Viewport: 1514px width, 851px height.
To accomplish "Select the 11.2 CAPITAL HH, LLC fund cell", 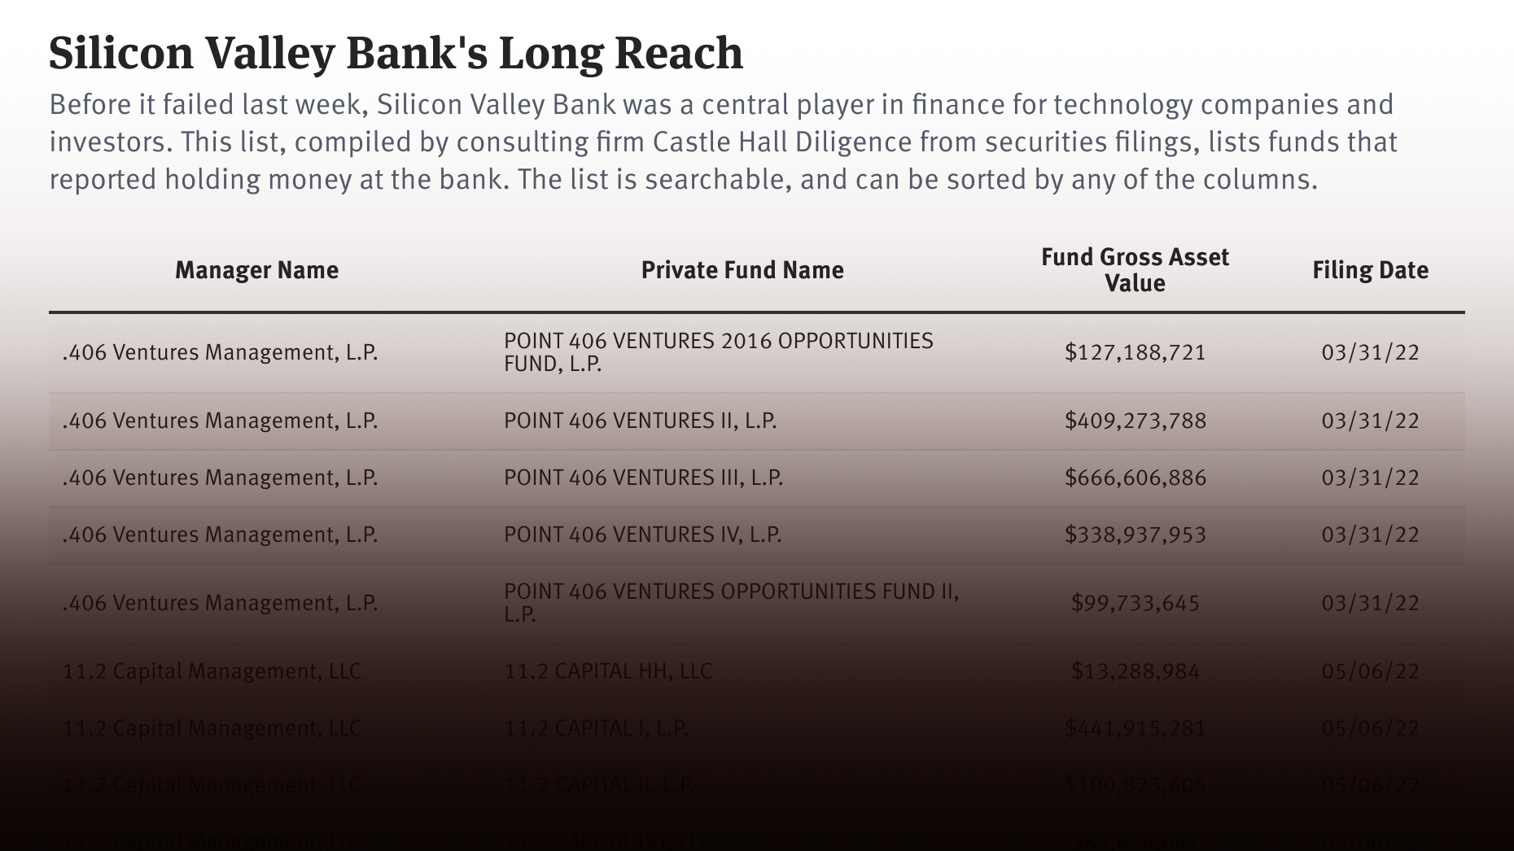I will [607, 671].
